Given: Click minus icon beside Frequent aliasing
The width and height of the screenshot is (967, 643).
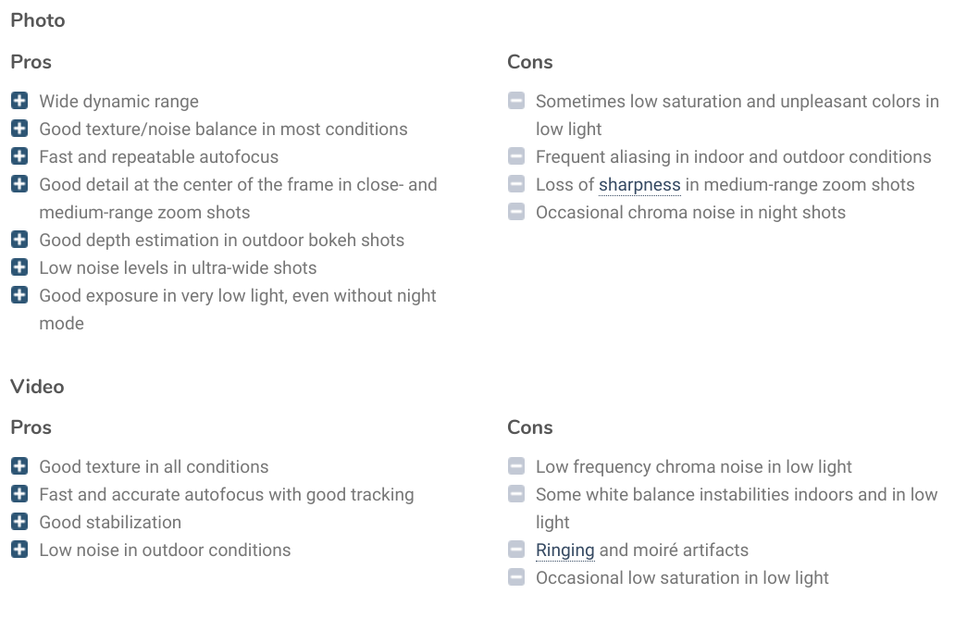Looking at the screenshot, I should [x=516, y=156].
